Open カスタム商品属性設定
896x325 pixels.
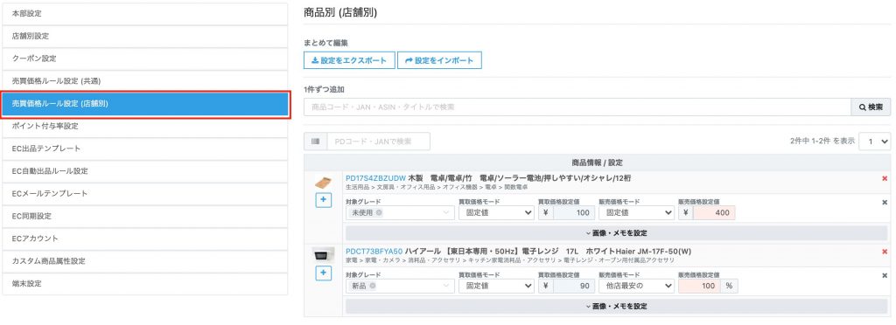(x=144, y=261)
